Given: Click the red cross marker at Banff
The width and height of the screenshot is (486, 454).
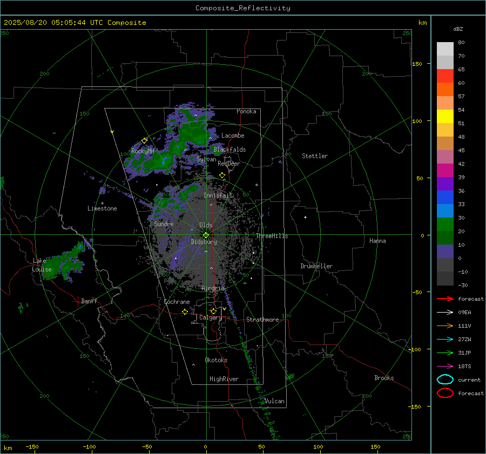Looking at the screenshot, I should (x=77, y=301).
